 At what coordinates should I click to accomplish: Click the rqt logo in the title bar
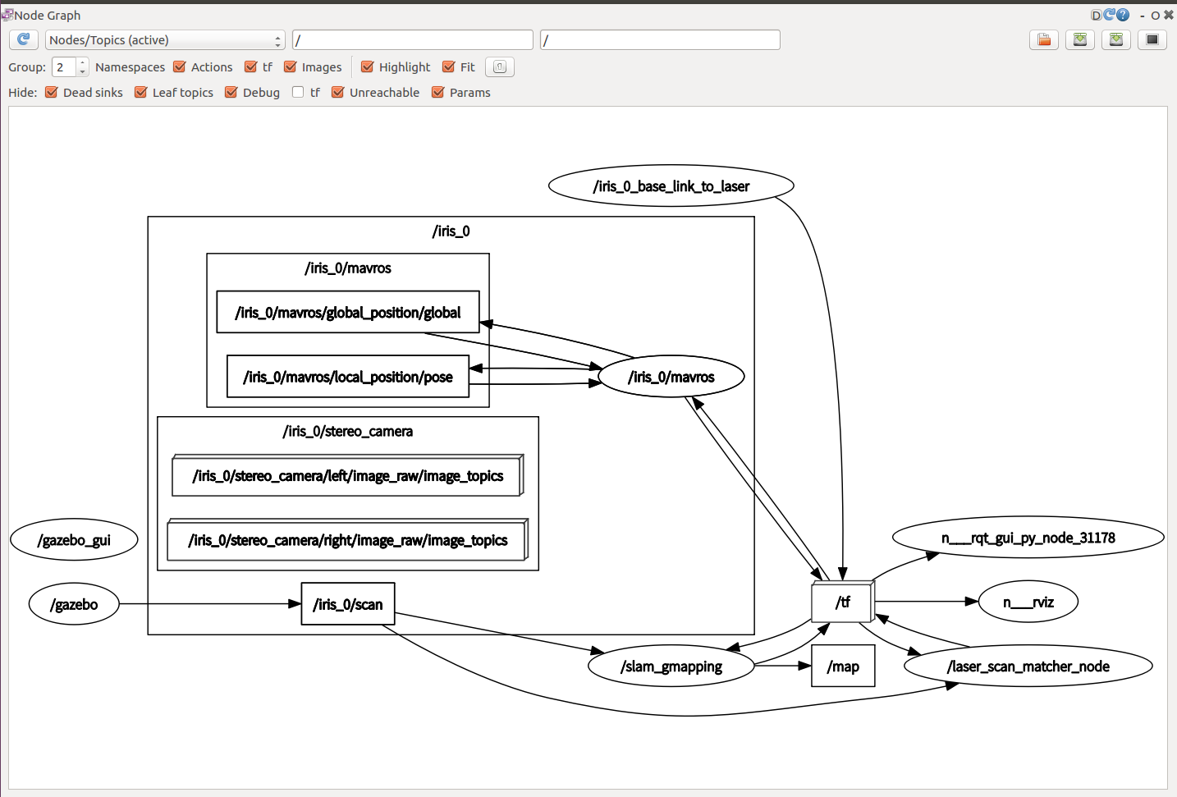7,15
